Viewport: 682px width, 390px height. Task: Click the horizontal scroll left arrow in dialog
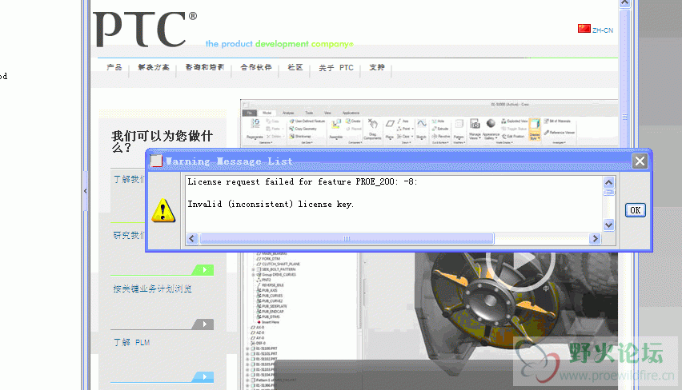pos(192,238)
